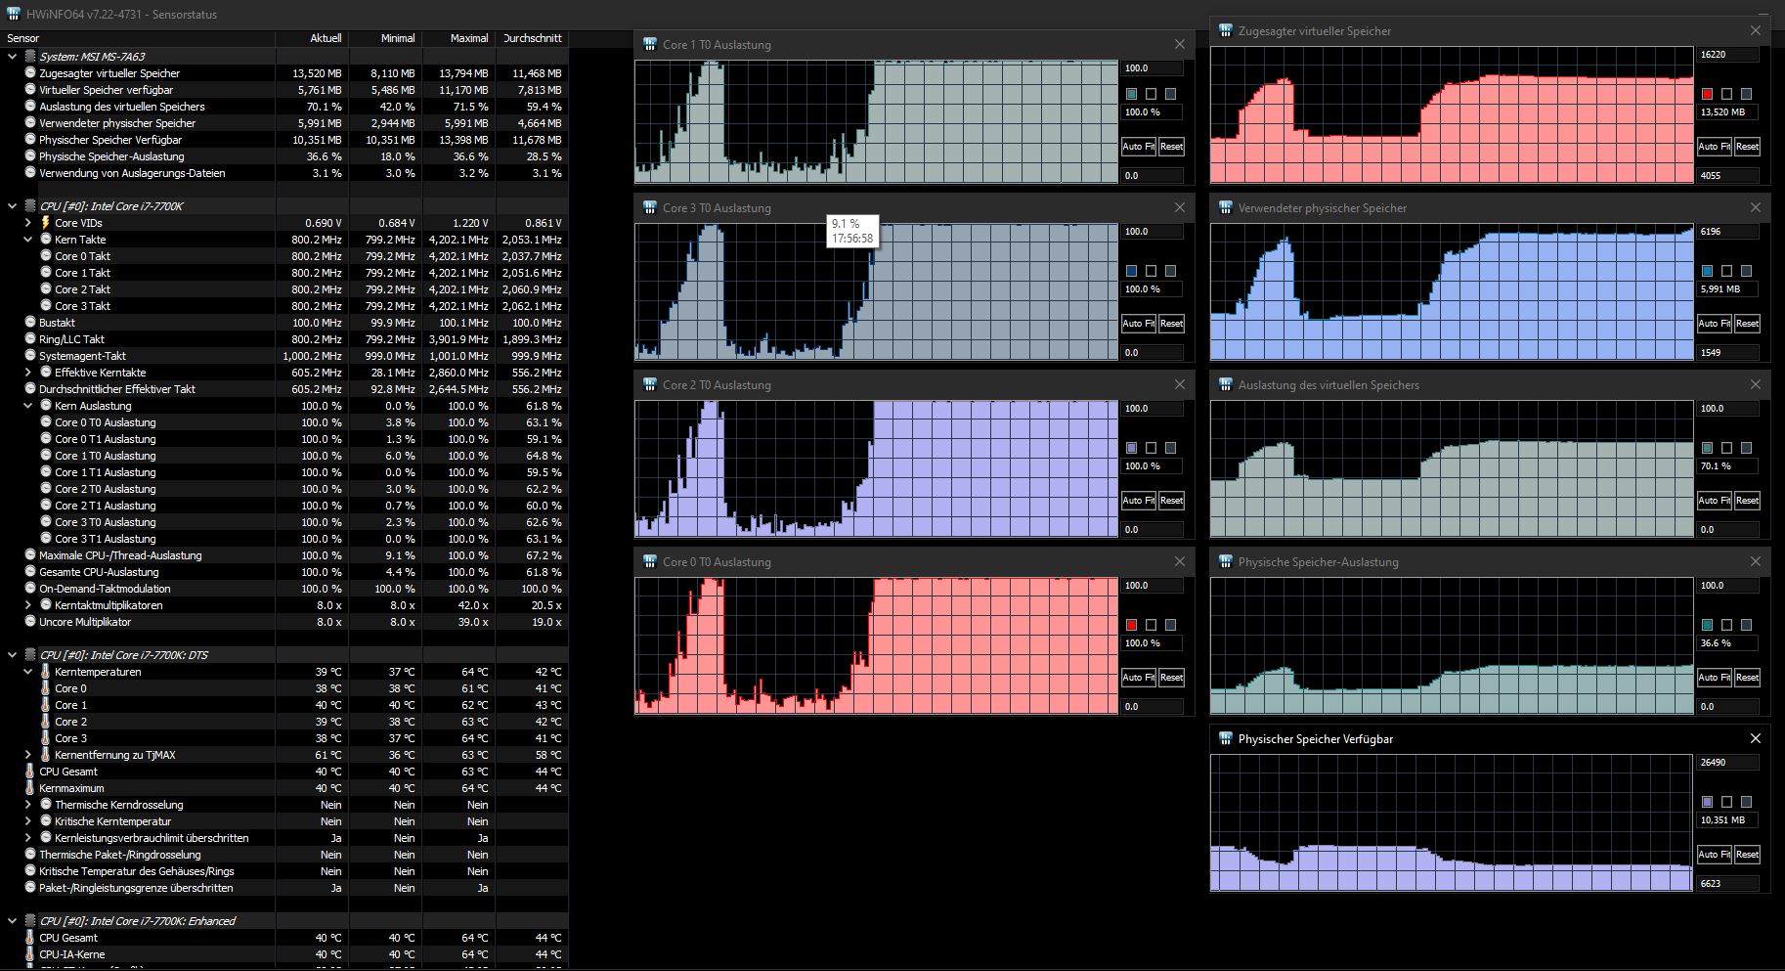Close the Core 3 T0 Auslastung graph window
Screen dimensions: 1785x971
1180,207
